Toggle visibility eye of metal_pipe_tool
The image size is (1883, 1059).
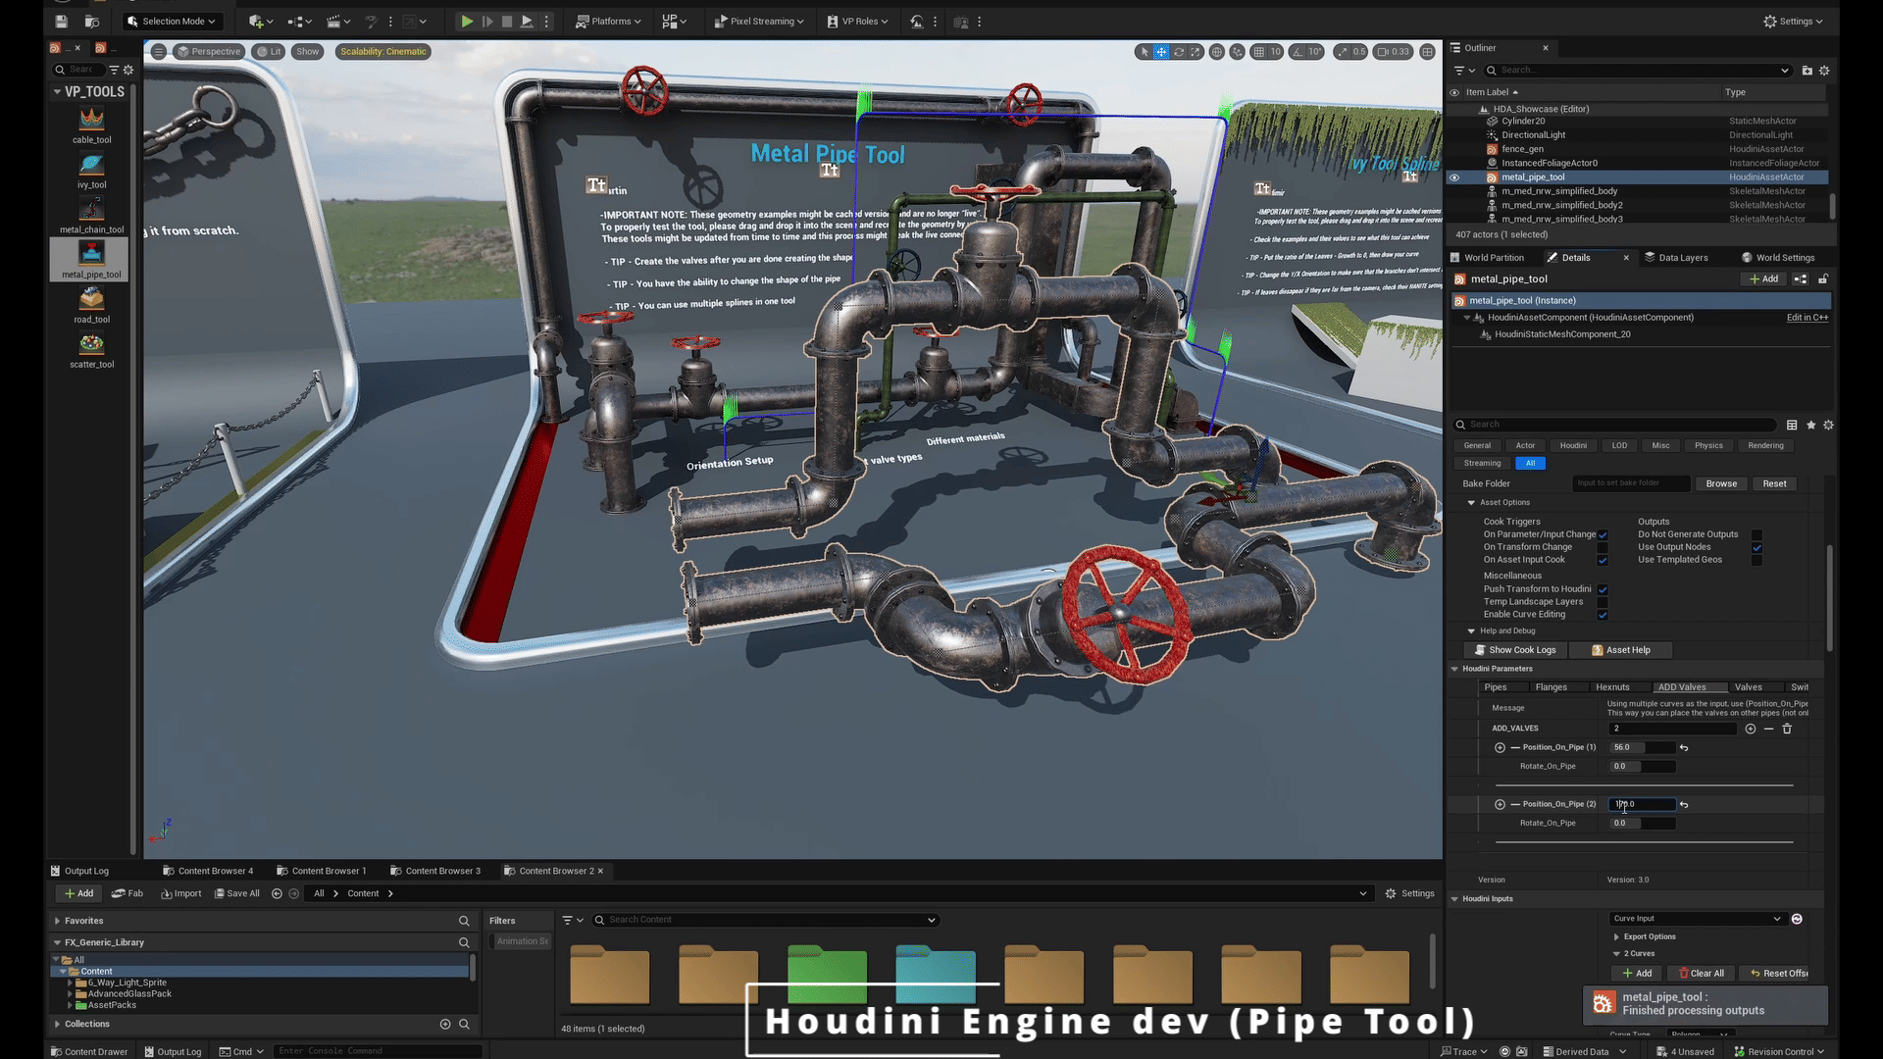tap(1454, 177)
